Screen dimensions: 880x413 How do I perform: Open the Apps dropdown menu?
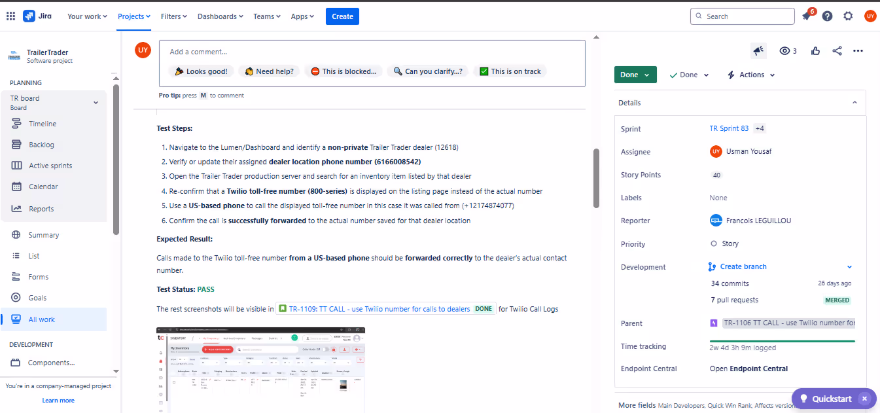click(302, 16)
